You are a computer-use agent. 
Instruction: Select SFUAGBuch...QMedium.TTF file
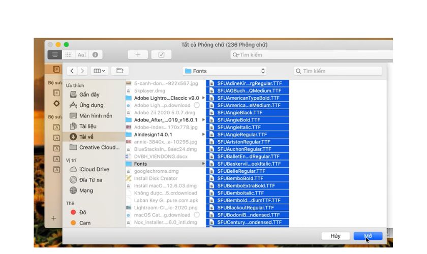click(x=248, y=90)
